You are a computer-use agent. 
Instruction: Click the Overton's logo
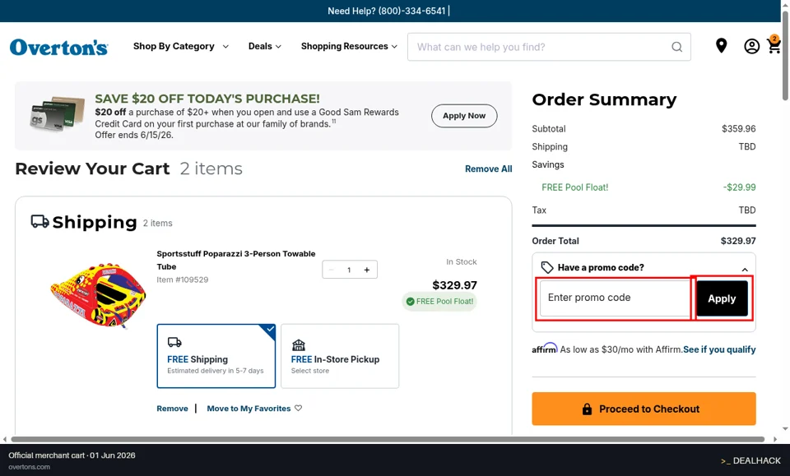(x=58, y=47)
